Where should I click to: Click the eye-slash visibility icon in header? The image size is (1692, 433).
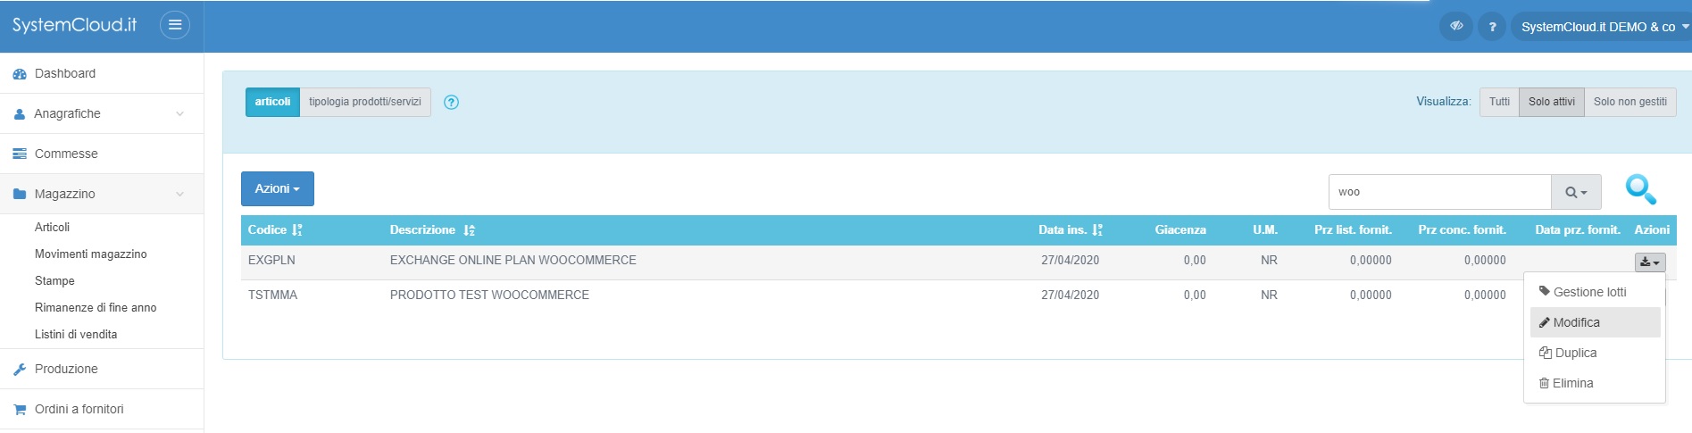coord(1455,26)
